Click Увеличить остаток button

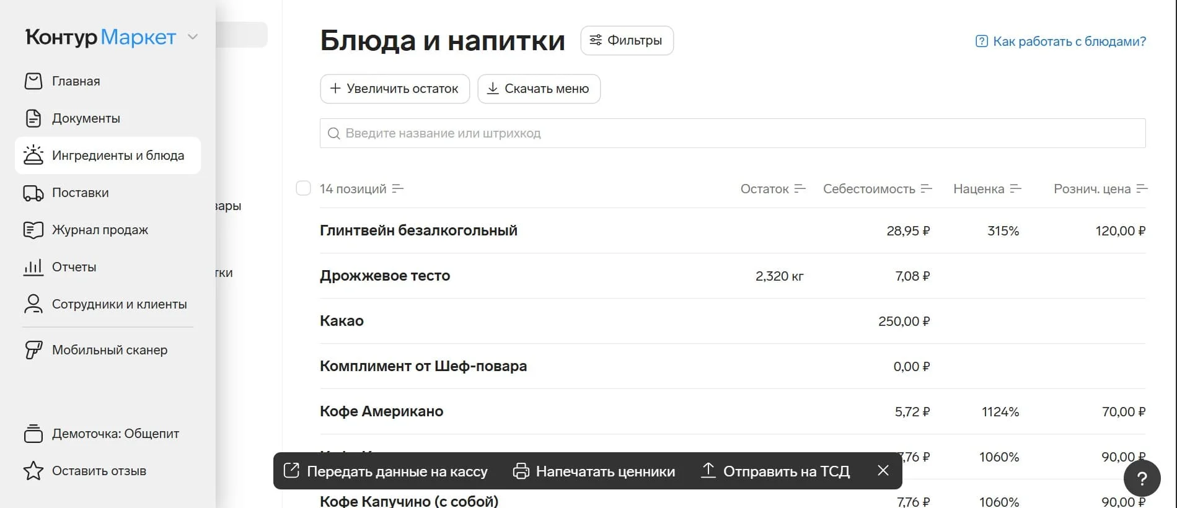tap(395, 89)
